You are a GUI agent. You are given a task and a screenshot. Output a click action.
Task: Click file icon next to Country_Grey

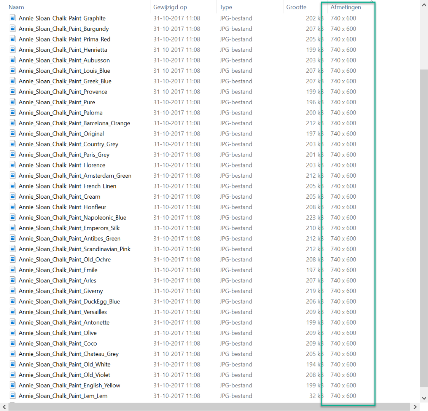pos(13,144)
